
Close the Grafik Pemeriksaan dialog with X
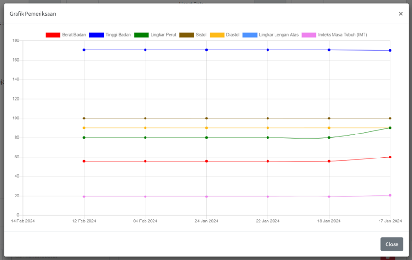401,14
